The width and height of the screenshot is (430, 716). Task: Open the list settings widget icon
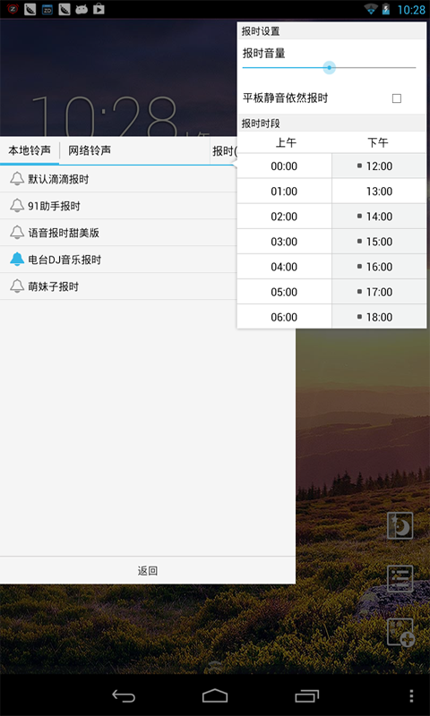[x=400, y=578]
